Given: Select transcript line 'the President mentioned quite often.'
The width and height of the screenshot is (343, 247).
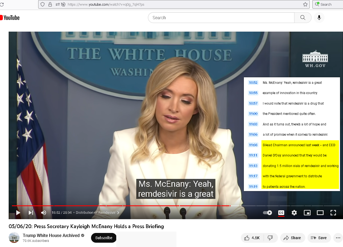Looking at the screenshot, I should tap(289, 114).
